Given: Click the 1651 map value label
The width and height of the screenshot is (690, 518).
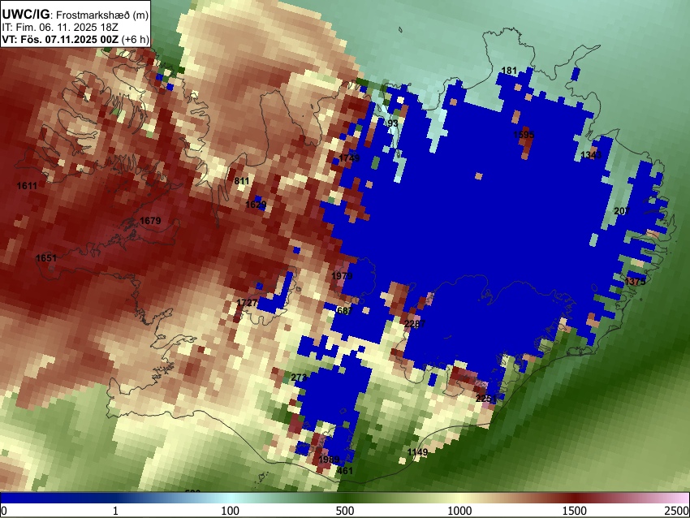Looking at the screenshot, I should point(46,258).
